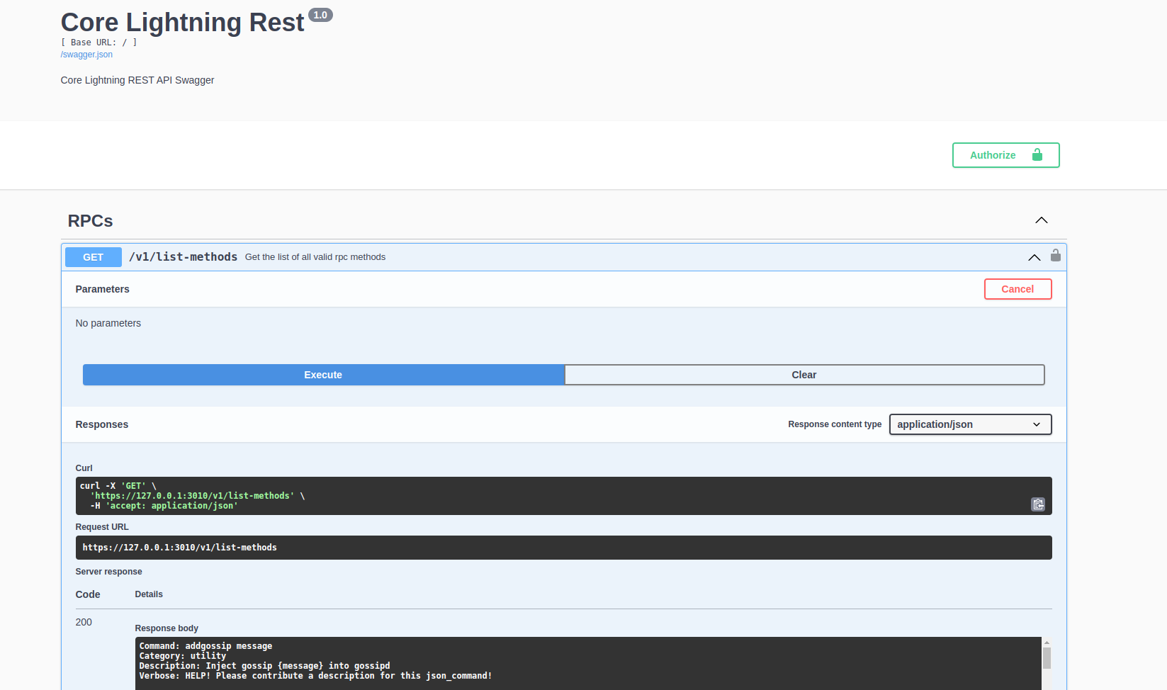The image size is (1167, 690).
Task: Click the /v1/list-methods endpoint path
Action: [183, 257]
